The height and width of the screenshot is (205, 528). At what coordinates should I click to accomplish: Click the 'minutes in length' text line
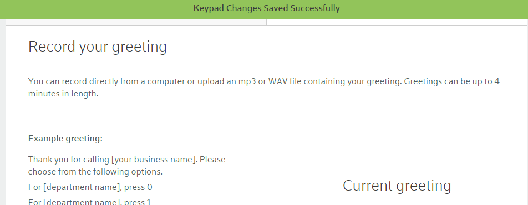click(63, 94)
